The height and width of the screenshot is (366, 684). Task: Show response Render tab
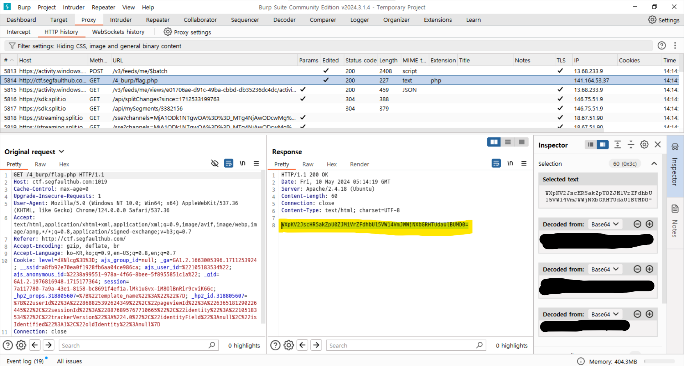[x=359, y=164]
